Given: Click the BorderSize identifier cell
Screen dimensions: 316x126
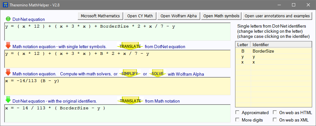Looking at the screenshot, I should point(281,51).
